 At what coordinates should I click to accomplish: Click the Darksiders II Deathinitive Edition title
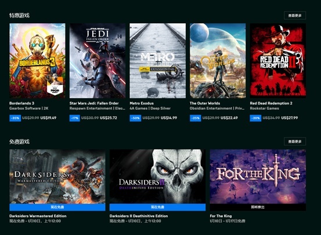click(x=139, y=216)
